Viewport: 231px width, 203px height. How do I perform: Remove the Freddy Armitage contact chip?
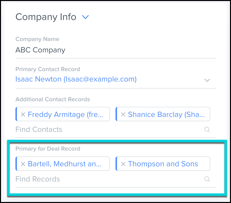click(23, 115)
